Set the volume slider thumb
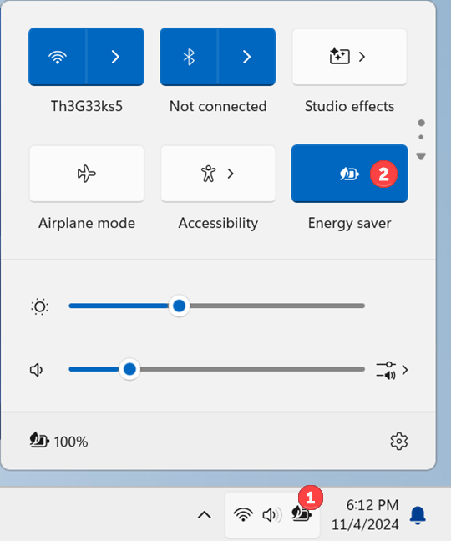 (129, 369)
